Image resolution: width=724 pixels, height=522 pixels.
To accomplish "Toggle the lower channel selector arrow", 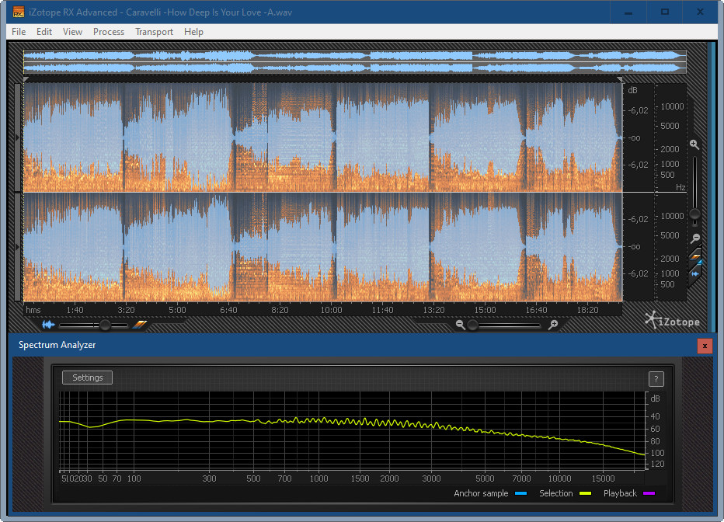I will (x=19, y=247).
